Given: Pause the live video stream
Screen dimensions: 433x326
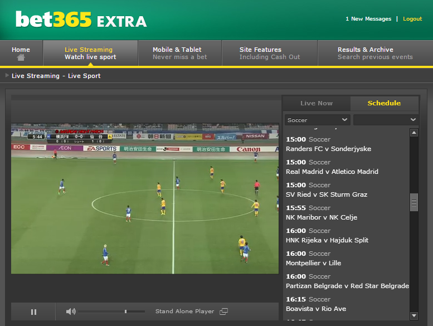Looking at the screenshot, I should pos(33,312).
